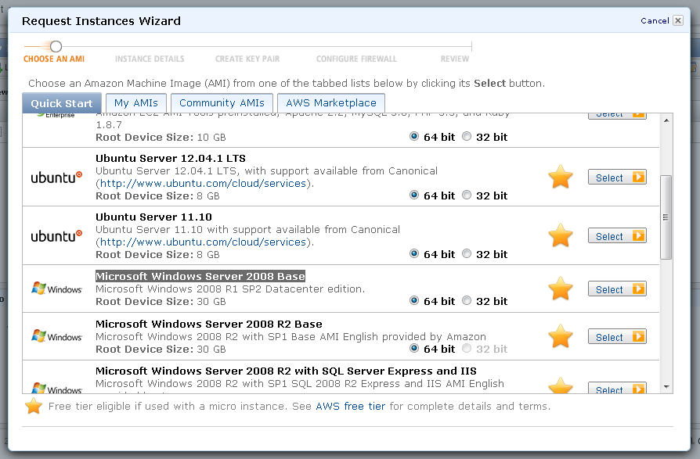The height and width of the screenshot is (459, 700).
Task: Click Root Device Size 10 GB text
Action: (161, 138)
